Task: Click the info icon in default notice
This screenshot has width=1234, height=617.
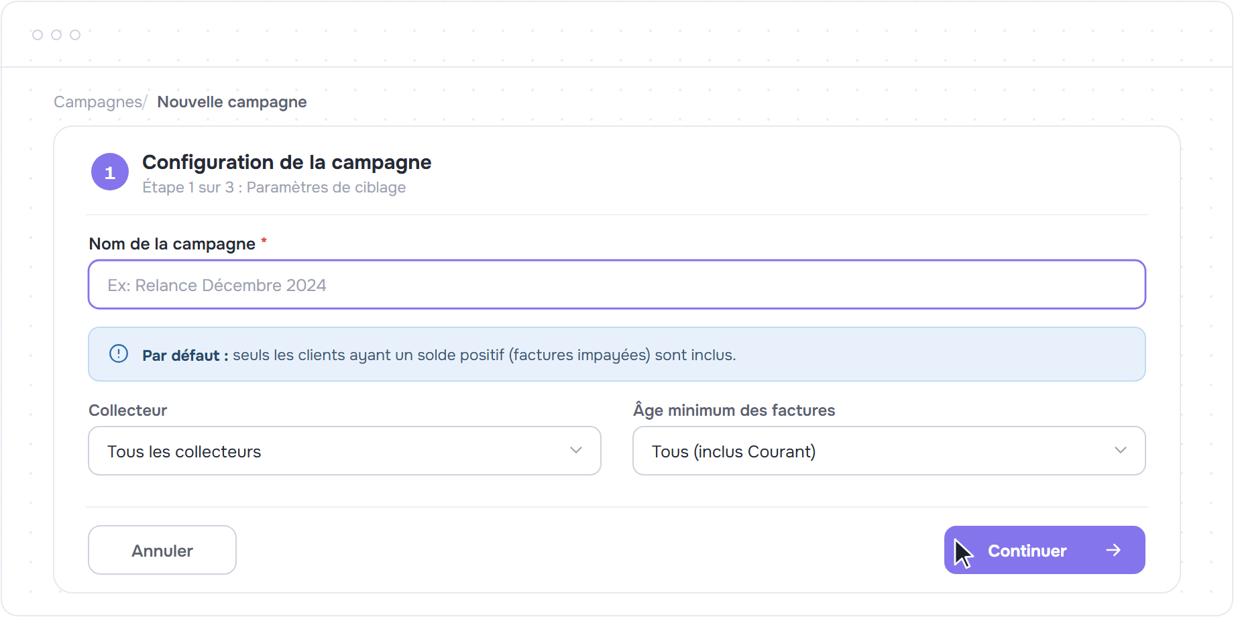Action: (x=119, y=353)
